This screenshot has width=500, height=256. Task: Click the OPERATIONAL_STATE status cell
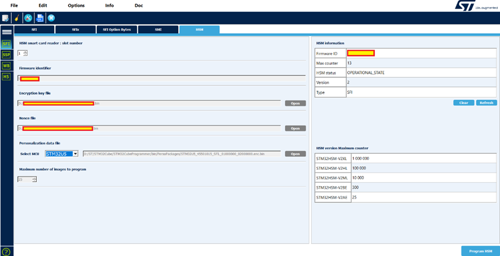(x=421, y=73)
